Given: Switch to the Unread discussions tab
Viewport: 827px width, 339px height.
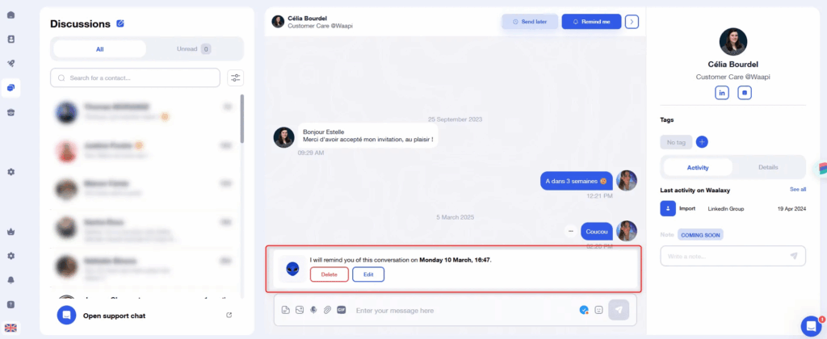Looking at the screenshot, I should click(x=194, y=49).
